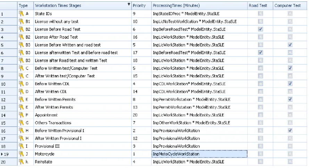The height and width of the screenshot is (168, 309).
Task: Uncheck Road Test for License afterwritten Test row
Action: [x=260, y=52]
